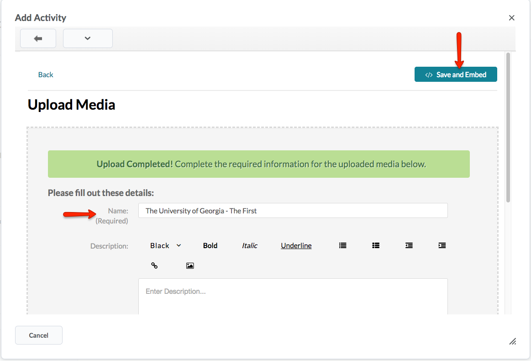This screenshot has height=361, width=531.
Task: Expand the chevron dropdown beside the arrow button
Action: (88, 39)
